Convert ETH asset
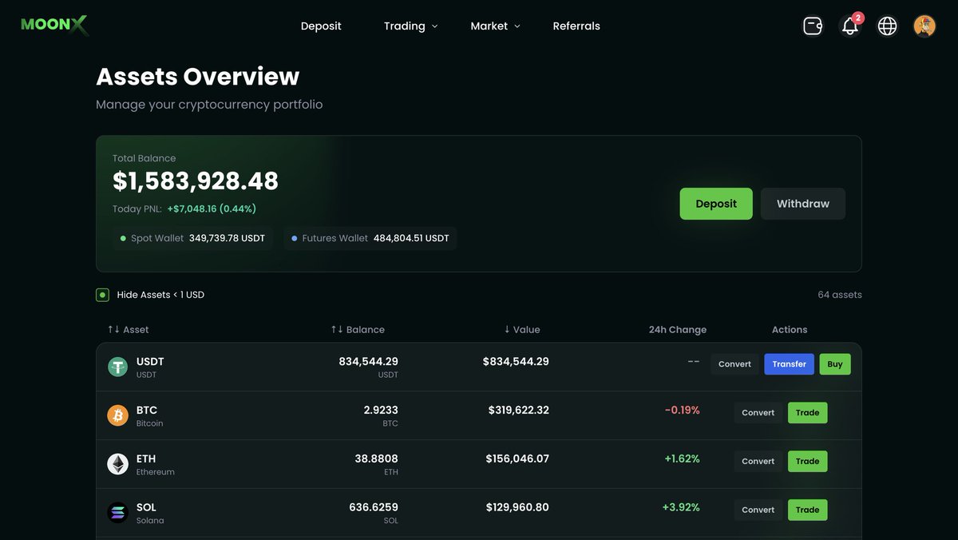Viewport: 958px width, 540px height. 758,462
